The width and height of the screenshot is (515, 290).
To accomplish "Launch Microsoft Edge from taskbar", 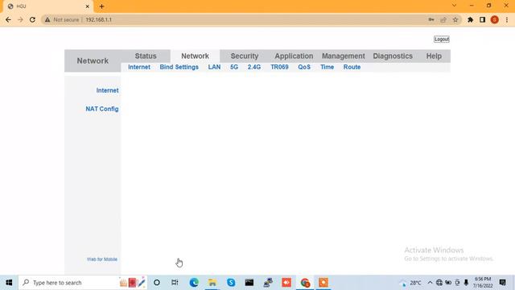I will [194, 283].
